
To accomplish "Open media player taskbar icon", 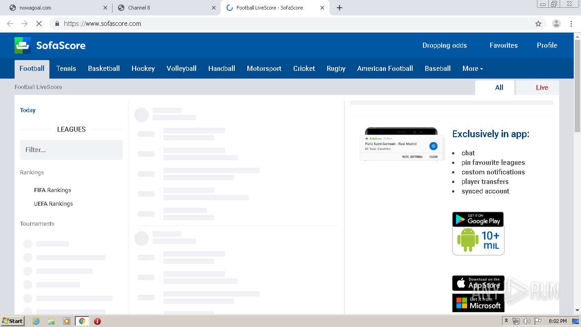I will click(67, 321).
